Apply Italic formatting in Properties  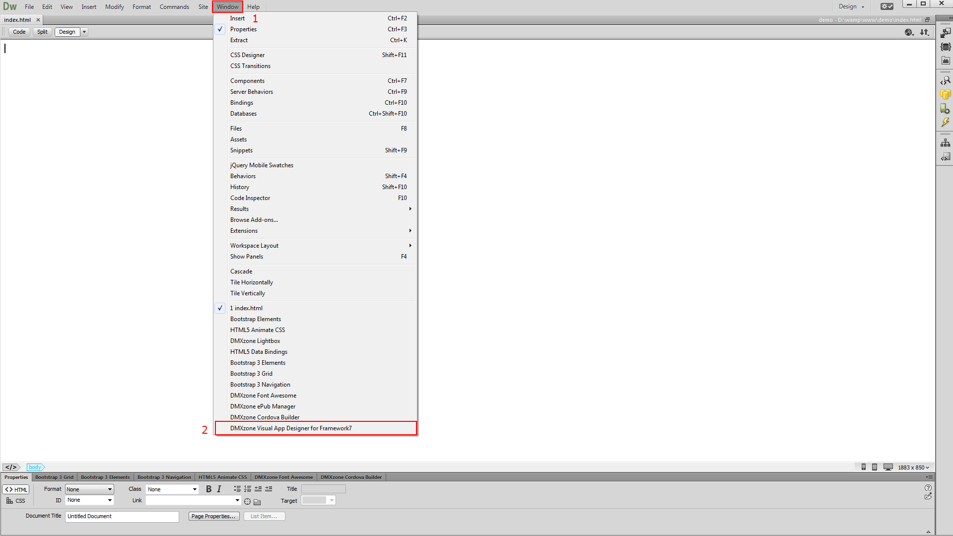tap(219, 489)
